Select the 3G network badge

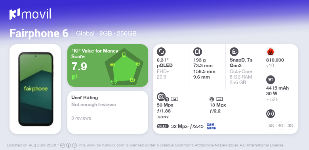click(x=290, y=126)
